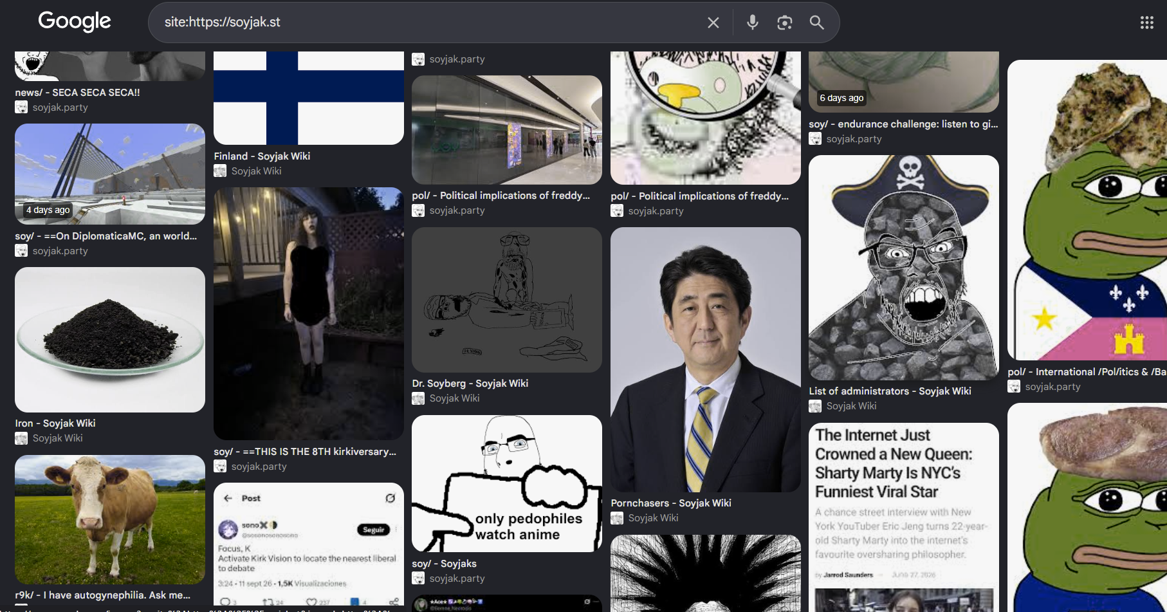1167x612 pixels.
Task: Open the 'List of administrators - Soyjak Wiki' link
Action: [890, 391]
